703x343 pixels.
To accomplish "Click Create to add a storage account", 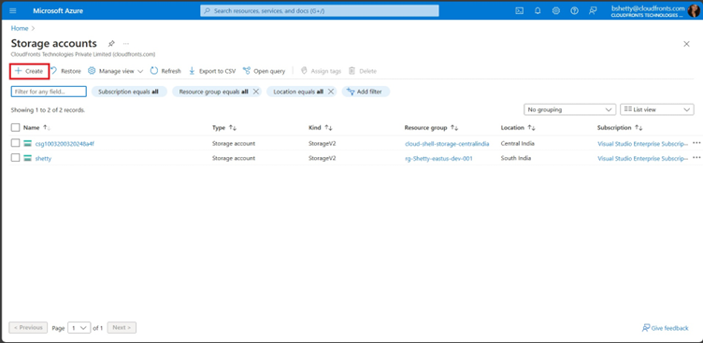I will click(x=29, y=71).
